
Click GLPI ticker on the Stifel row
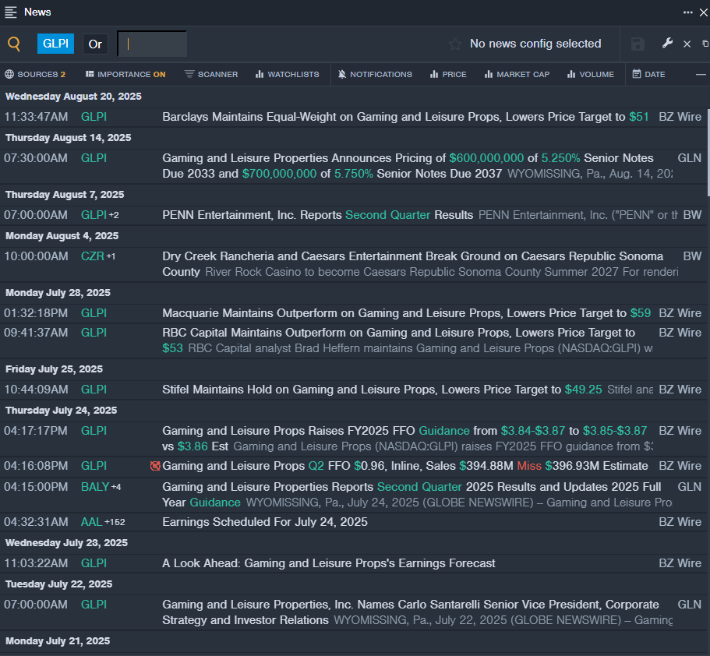(94, 390)
